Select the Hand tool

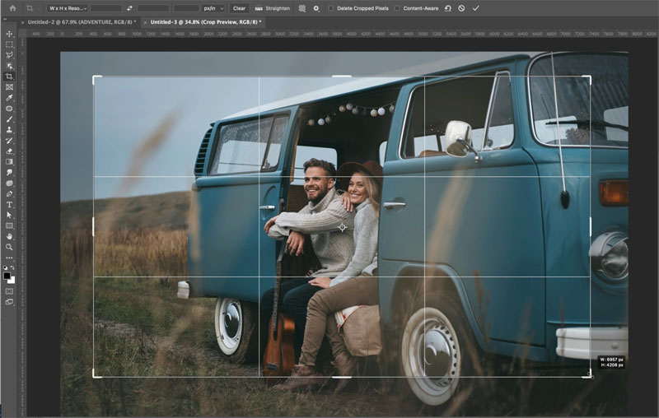(9, 237)
